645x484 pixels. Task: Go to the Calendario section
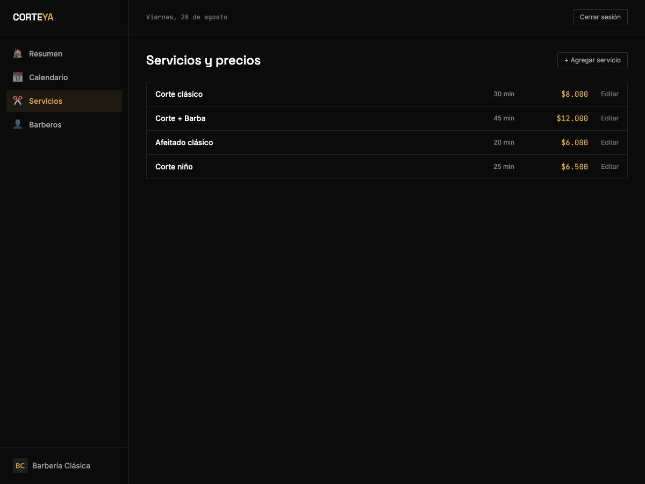point(64,77)
